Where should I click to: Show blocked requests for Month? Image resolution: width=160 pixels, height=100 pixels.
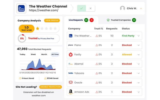point(44,54)
